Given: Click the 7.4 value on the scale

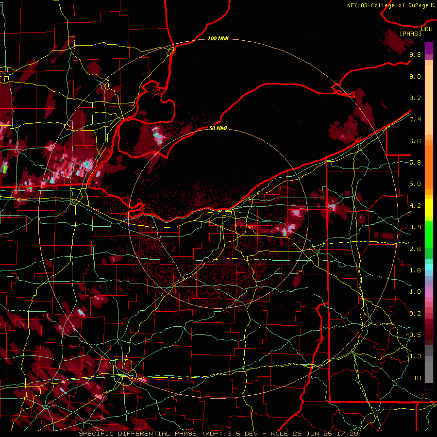Looking at the screenshot, I should point(415,119).
